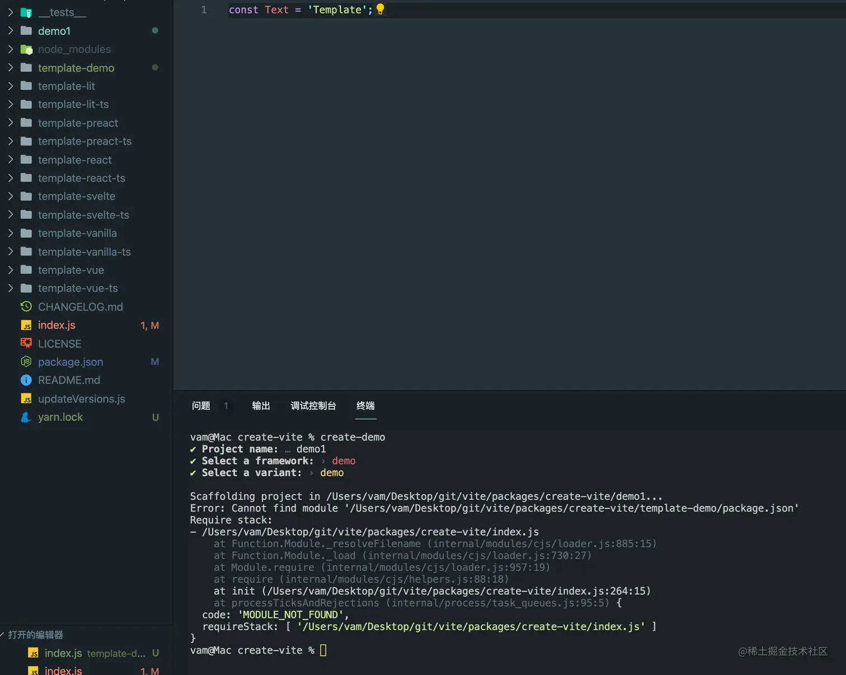The image size is (846, 675).
Task: Click 'MODULE_NOT_FOUND' error code text
Action: click(x=291, y=615)
